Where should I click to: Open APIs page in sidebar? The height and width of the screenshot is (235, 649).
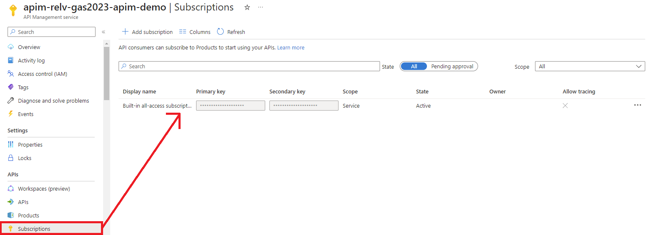pyautogui.click(x=23, y=202)
